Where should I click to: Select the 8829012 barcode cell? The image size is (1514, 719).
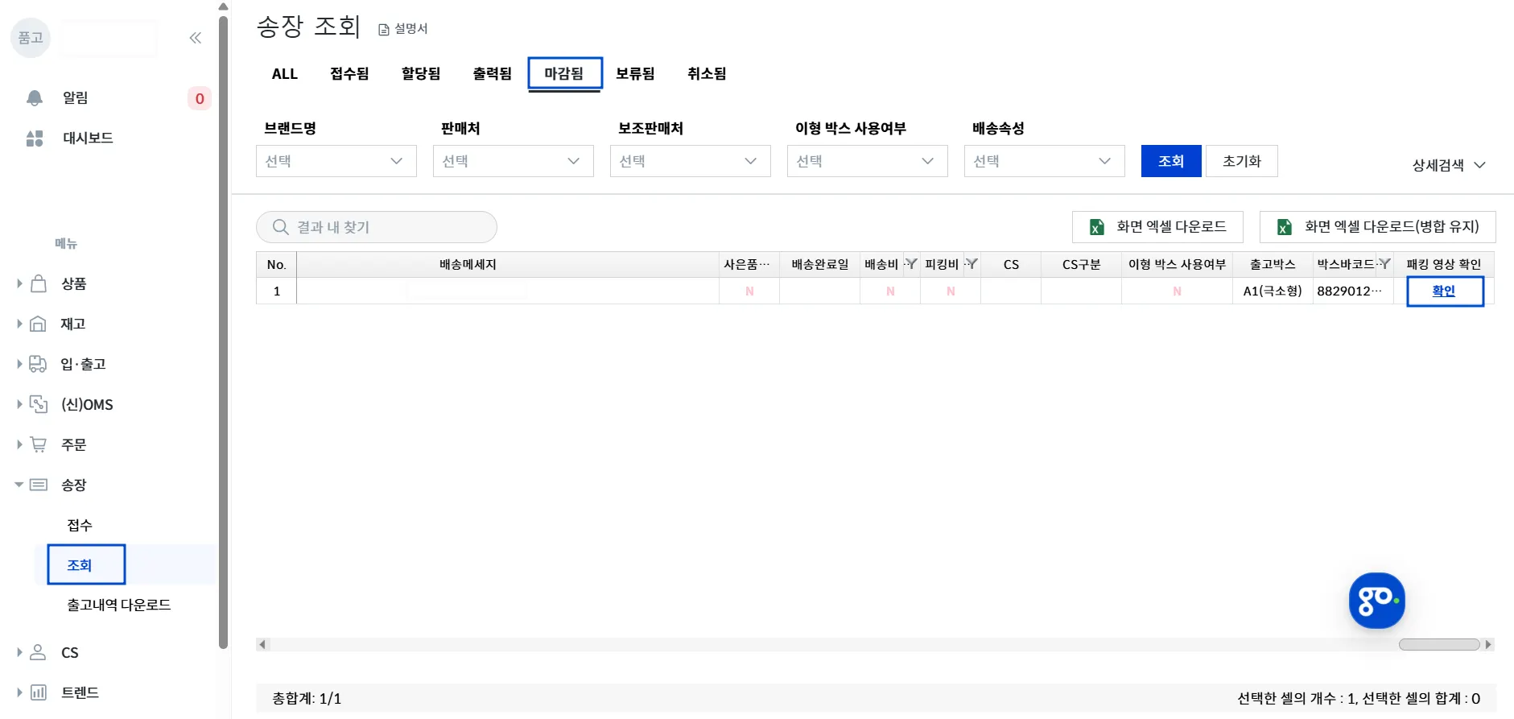point(1353,291)
